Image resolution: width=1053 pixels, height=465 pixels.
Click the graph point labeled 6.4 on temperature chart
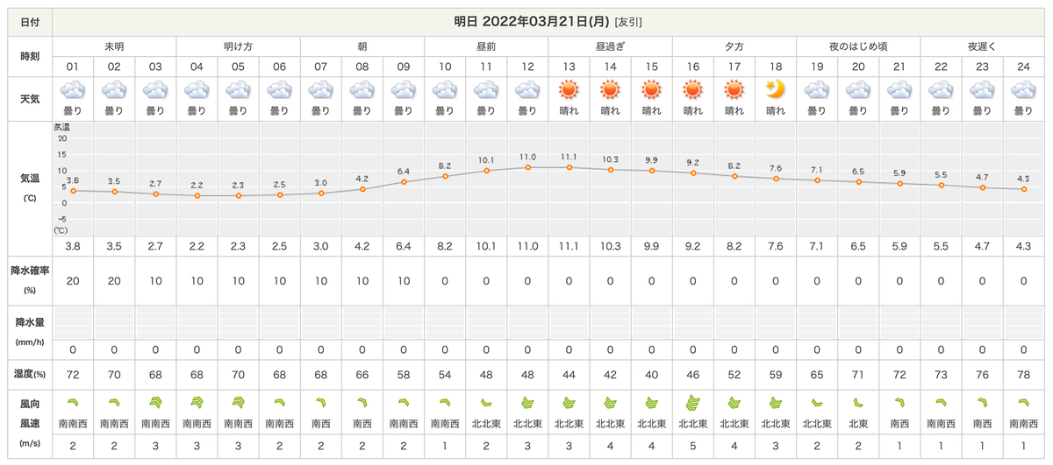(403, 181)
